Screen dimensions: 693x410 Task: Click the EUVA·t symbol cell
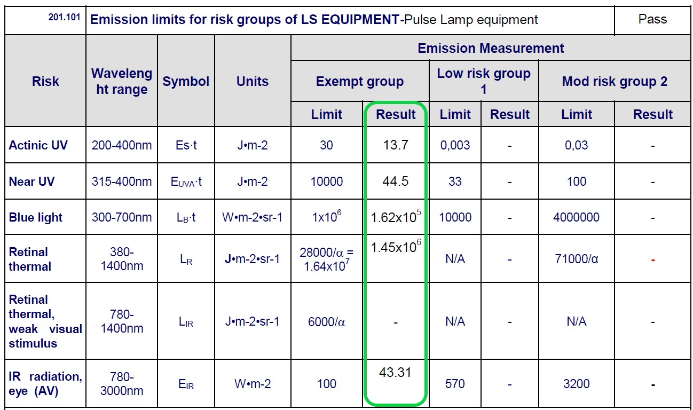tap(186, 182)
